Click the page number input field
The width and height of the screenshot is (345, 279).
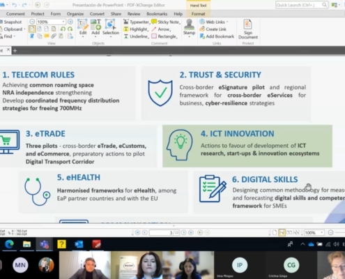click(x=164, y=232)
